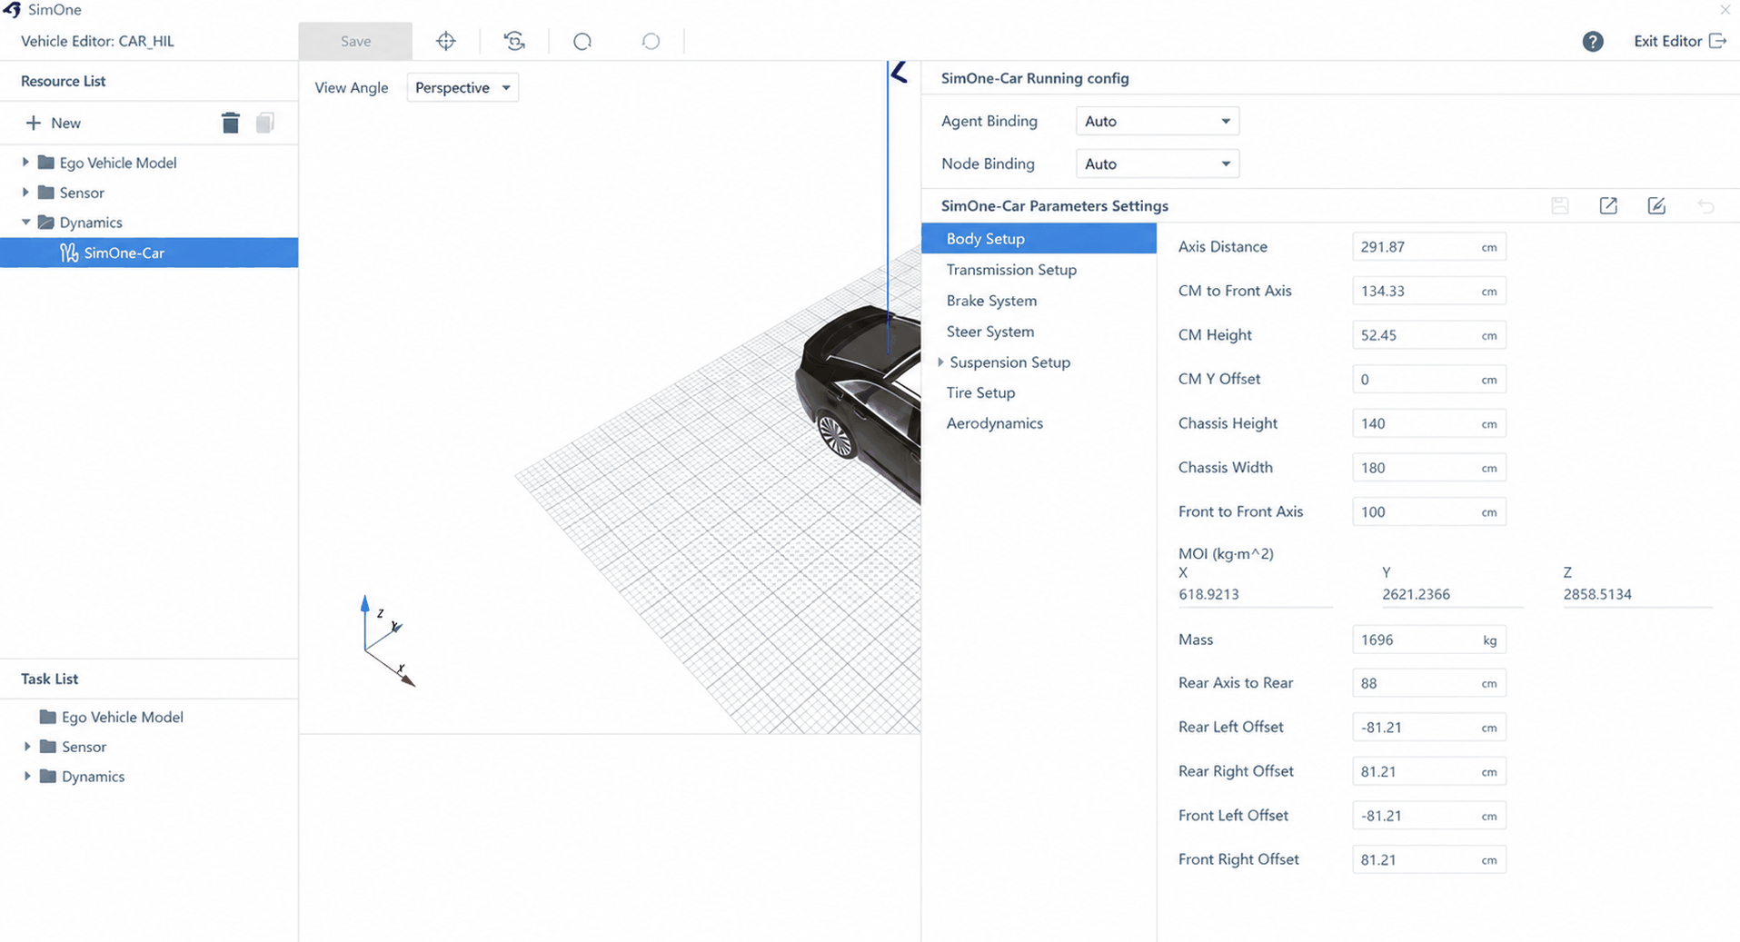This screenshot has width=1740, height=942.
Task: Click the black car model in the viewport
Action: pyautogui.click(x=859, y=402)
